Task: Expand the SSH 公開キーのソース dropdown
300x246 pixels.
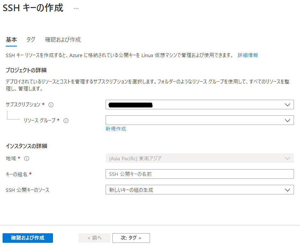Action: pyautogui.click(x=199, y=190)
